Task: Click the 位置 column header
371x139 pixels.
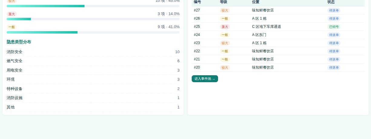Action: (256, 2)
